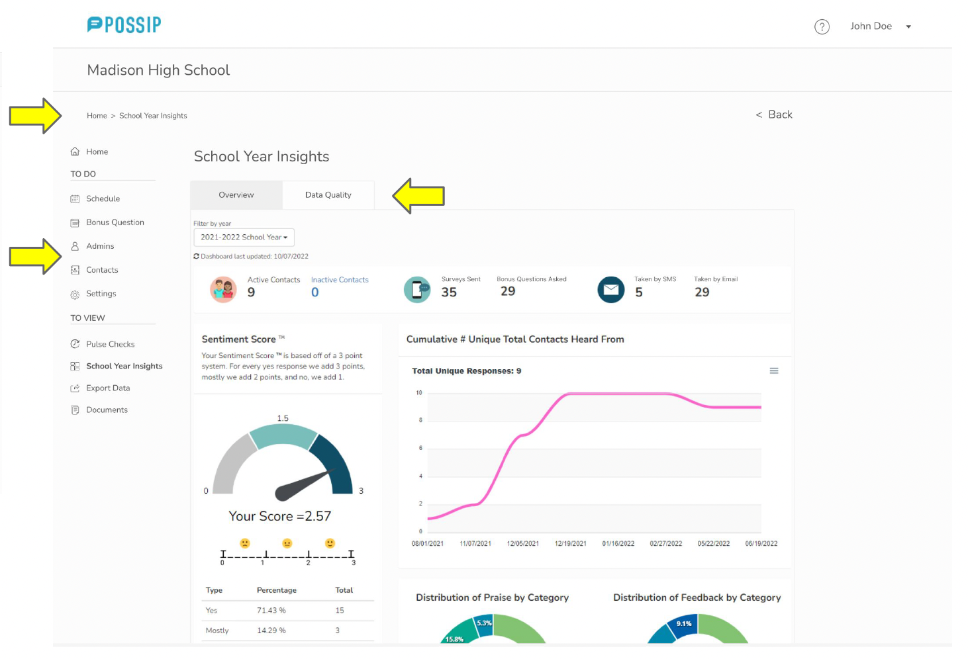The width and height of the screenshot is (968, 659).
Task: Click the Pulse Checks icon
Action: [x=75, y=344]
